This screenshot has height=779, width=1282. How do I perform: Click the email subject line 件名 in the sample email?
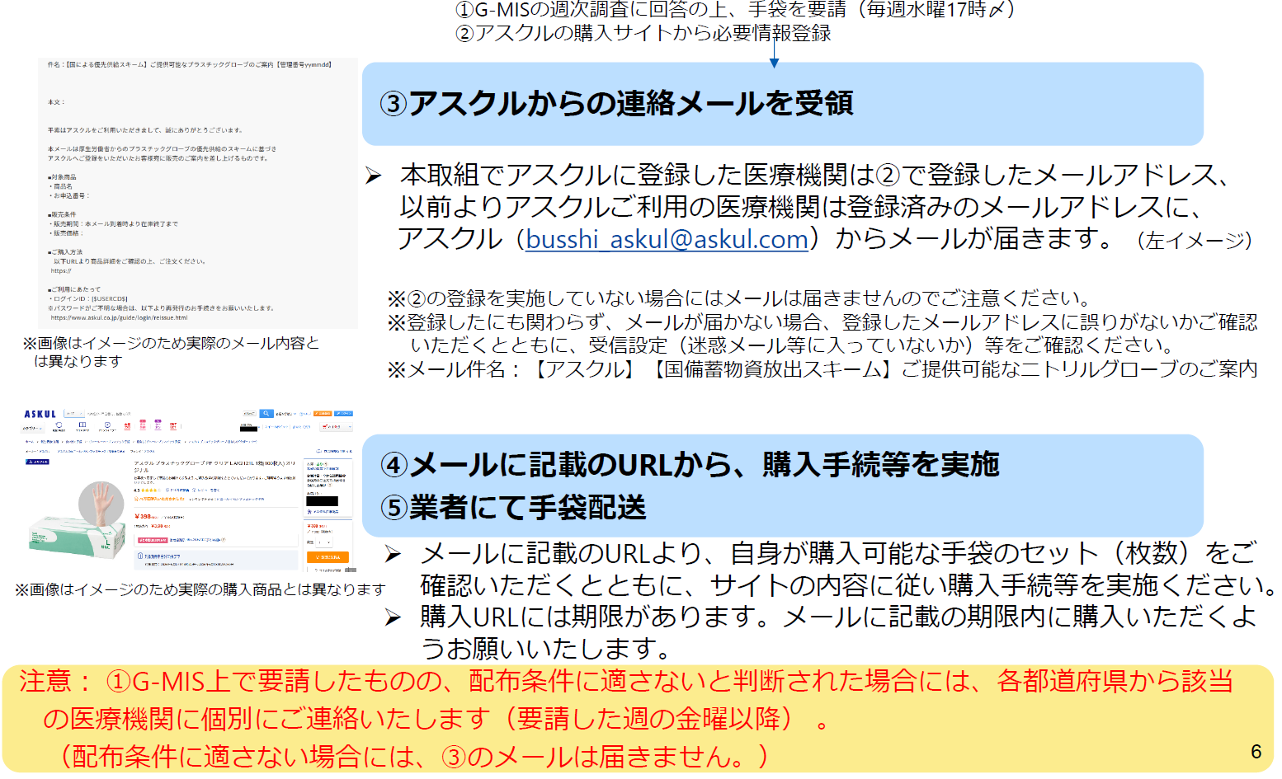point(190,64)
